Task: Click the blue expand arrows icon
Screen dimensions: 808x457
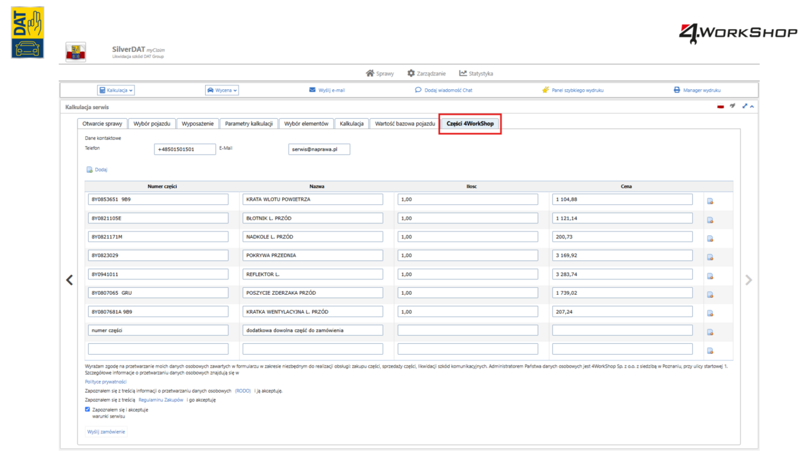Action: tap(745, 106)
